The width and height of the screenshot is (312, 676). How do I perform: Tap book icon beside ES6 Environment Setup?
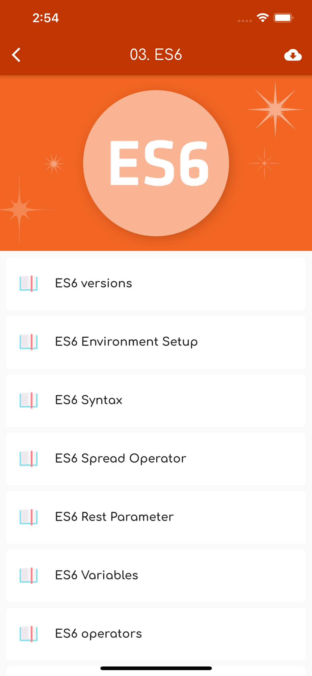(x=29, y=342)
